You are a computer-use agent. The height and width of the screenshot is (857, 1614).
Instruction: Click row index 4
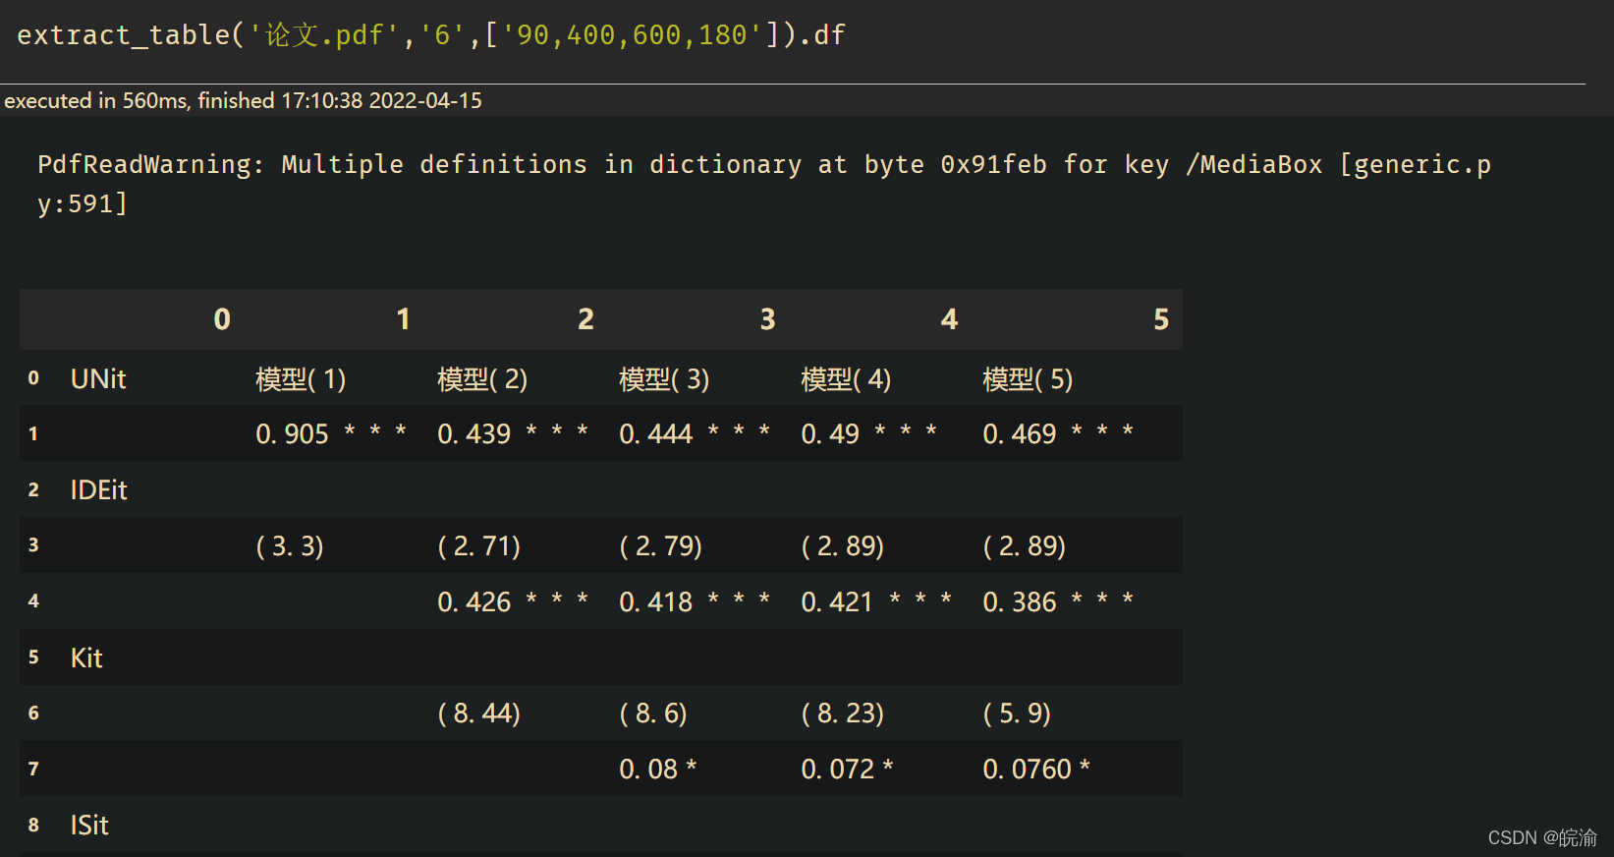pyautogui.click(x=33, y=601)
